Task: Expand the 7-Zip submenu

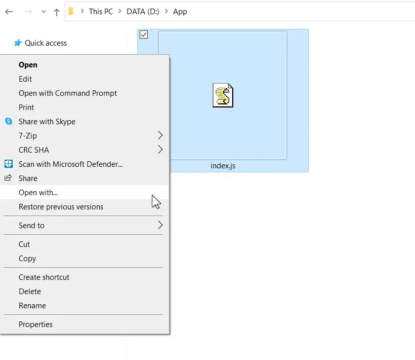Action: (x=161, y=135)
